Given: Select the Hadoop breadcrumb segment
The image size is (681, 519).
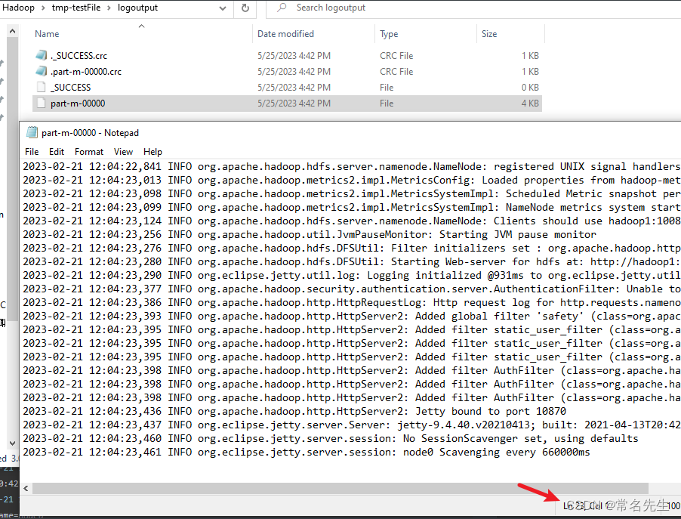Looking at the screenshot, I should [18, 8].
